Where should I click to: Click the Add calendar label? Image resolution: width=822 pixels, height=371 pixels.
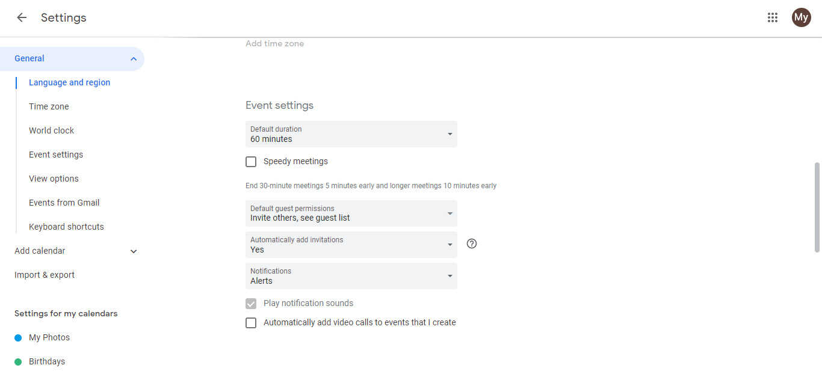[40, 251]
